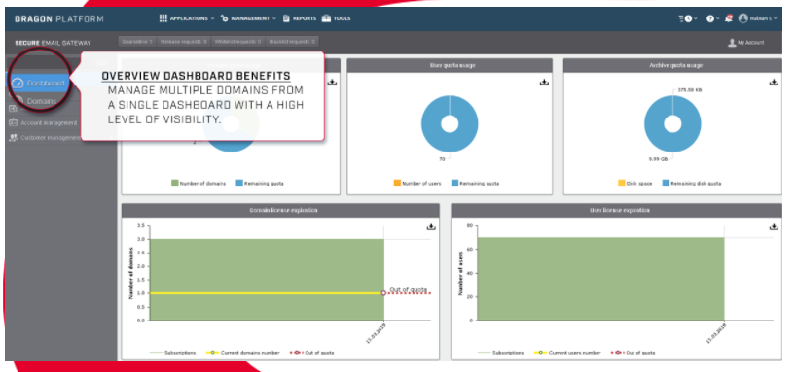Select Dashboard in the sidebar
796x372 pixels.
39,84
